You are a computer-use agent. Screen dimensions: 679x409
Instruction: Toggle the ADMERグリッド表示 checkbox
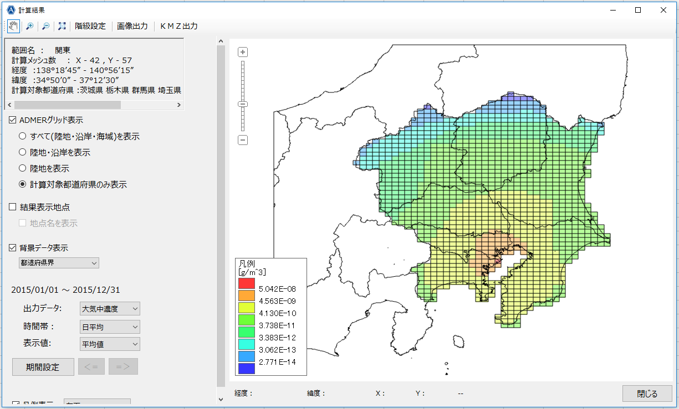[x=13, y=120]
